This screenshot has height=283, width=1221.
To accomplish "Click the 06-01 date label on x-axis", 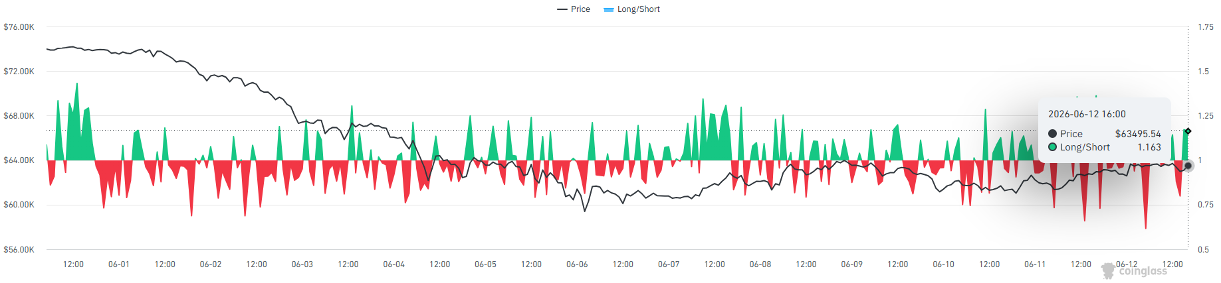I will click(119, 264).
